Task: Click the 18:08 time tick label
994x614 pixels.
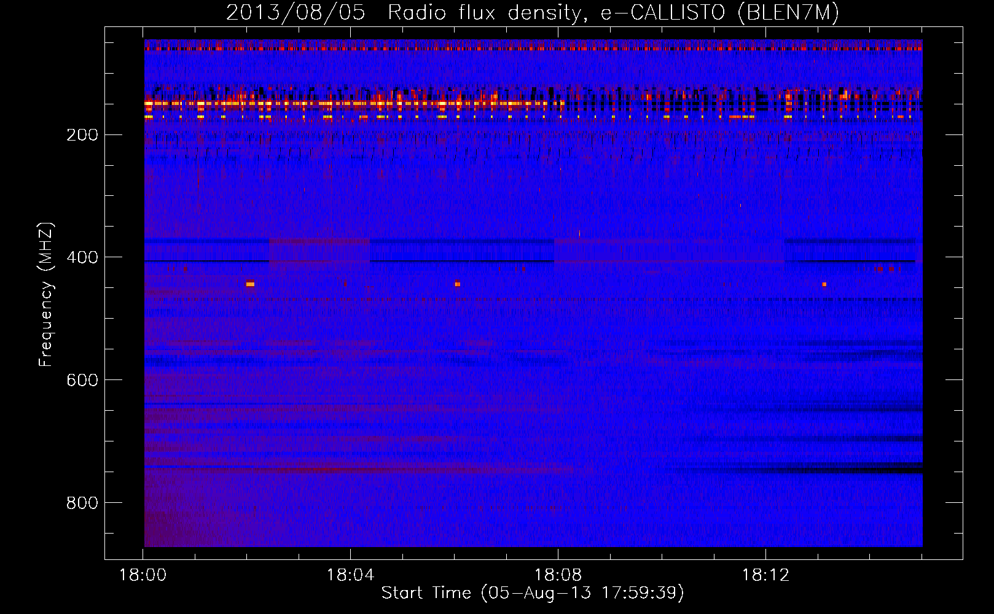Action: [x=558, y=575]
